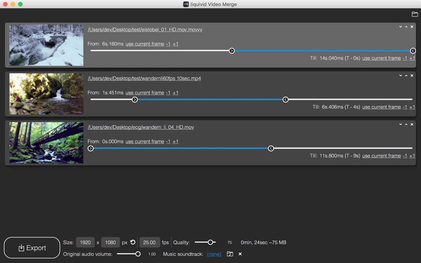Use current frame for wandern_li_04 Till point

point(381,156)
